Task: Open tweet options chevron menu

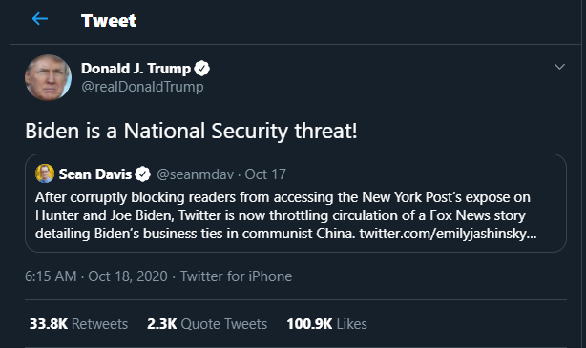Action: point(559,67)
